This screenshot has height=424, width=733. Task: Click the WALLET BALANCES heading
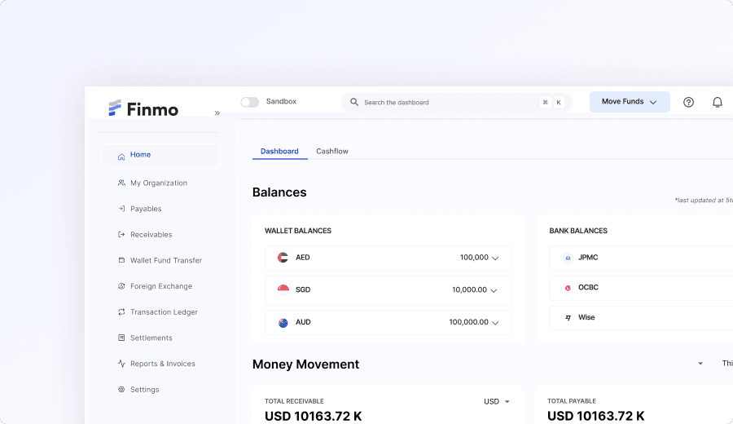point(298,231)
